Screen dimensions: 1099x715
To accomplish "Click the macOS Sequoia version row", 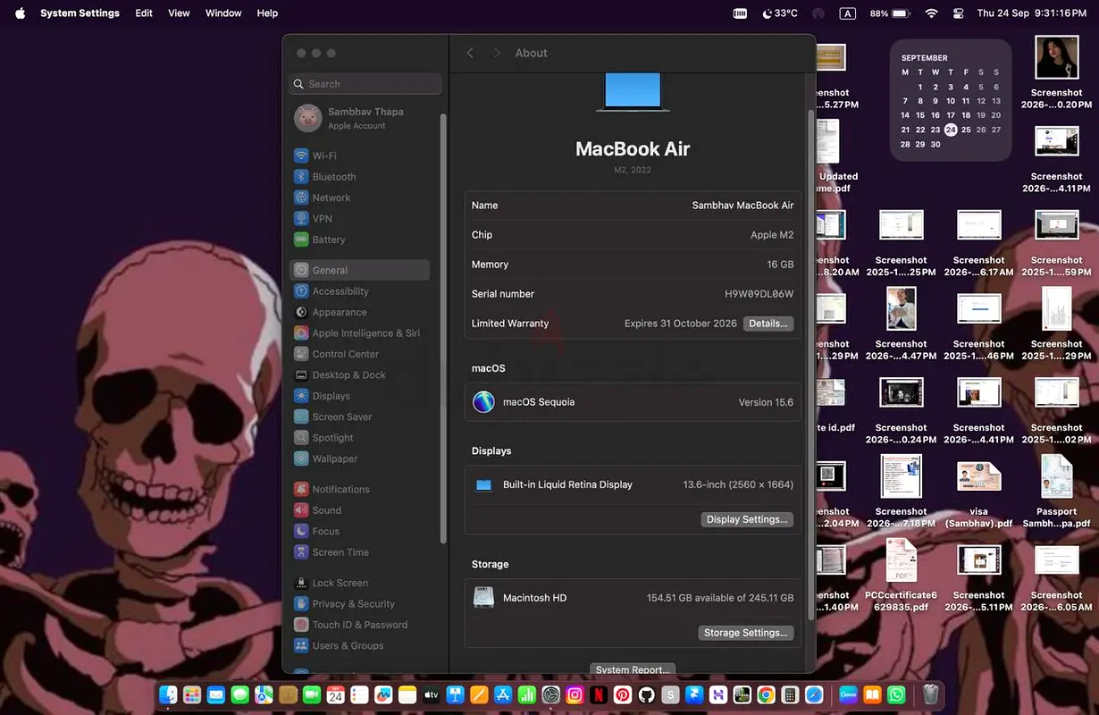I will click(633, 402).
